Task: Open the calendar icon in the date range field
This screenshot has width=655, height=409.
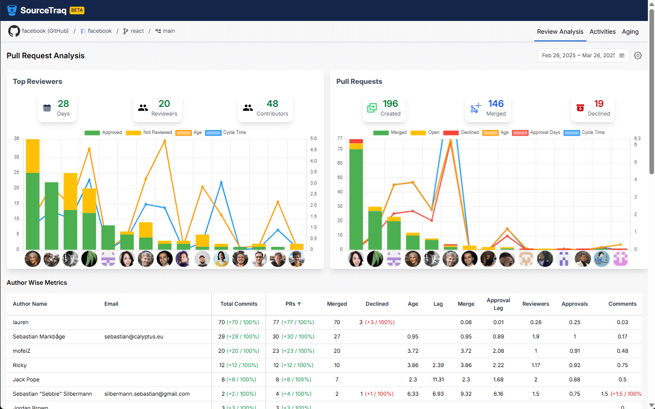Action: [622, 55]
